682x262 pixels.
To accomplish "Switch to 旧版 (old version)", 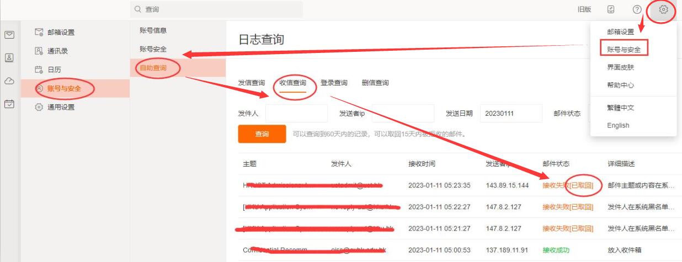I will [x=584, y=9].
